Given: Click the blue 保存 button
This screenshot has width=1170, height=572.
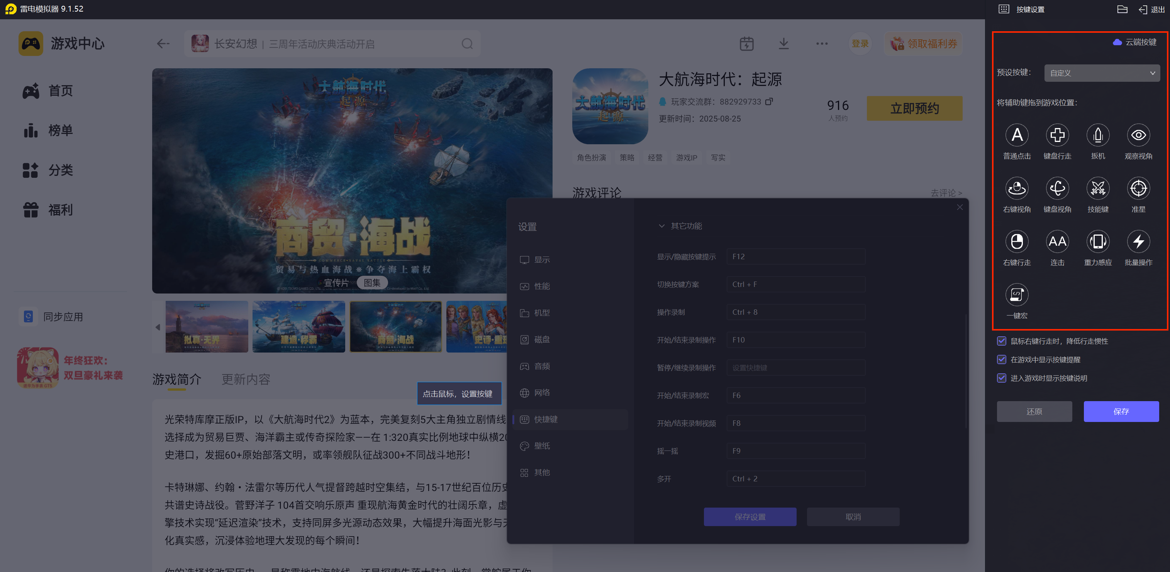Looking at the screenshot, I should 1121,411.
